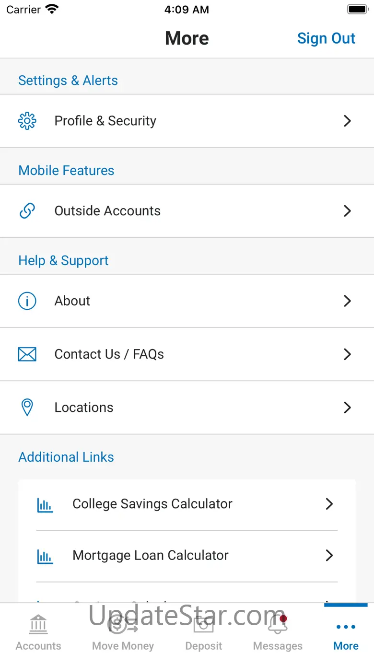Open the Outside Accounts chevron

(x=348, y=211)
